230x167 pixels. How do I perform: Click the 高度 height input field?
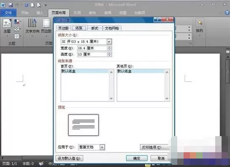click(92, 55)
